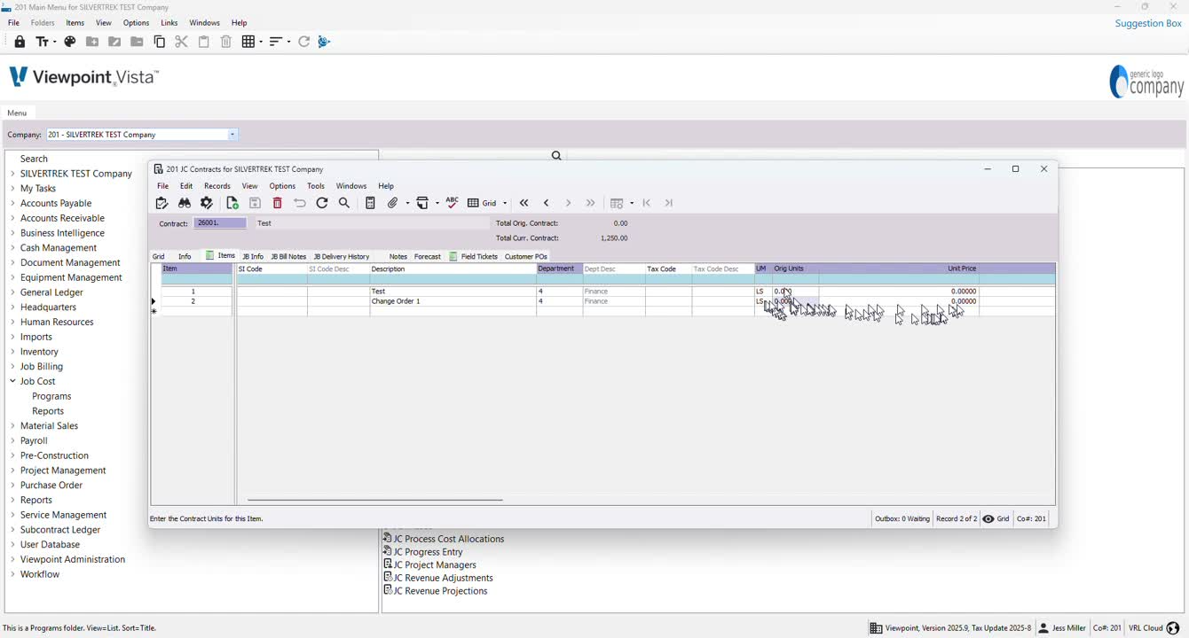This screenshot has height=638, width=1189.
Task: Click the search magnifier in JC Contracts toolbar
Action: [x=344, y=203]
